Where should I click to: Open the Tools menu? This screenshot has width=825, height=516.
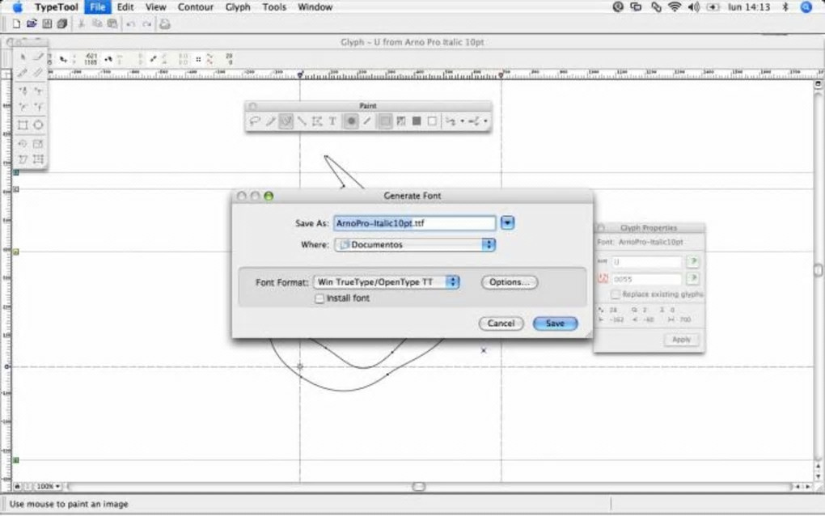[x=274, y=6]
